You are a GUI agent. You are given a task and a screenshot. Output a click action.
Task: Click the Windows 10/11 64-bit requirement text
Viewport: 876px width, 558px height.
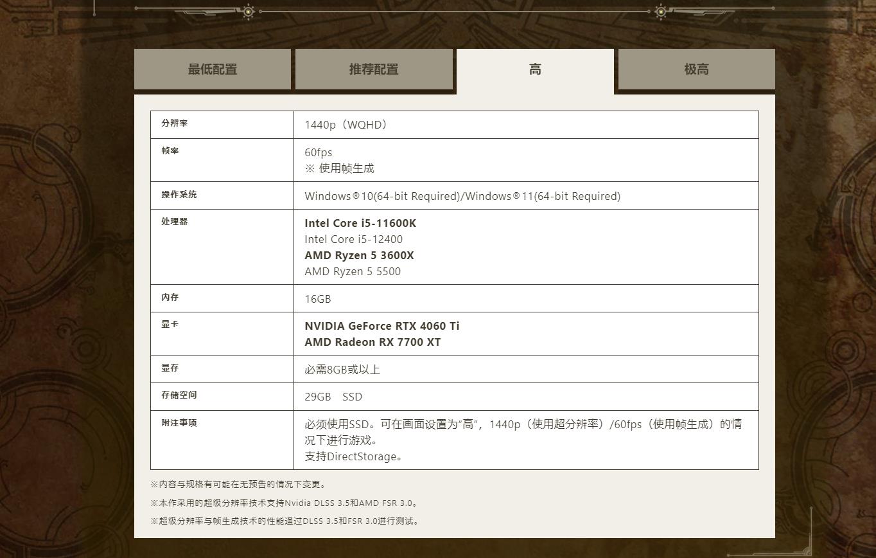(462, 196)
